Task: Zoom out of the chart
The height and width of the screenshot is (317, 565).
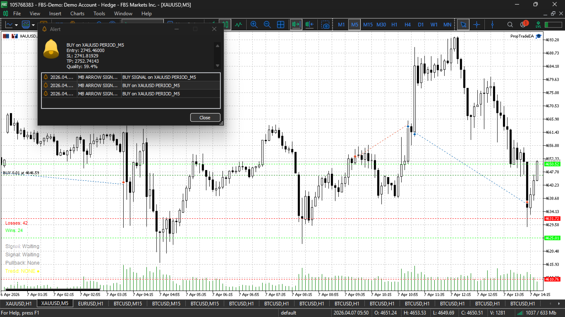Action: click(267, 24)
